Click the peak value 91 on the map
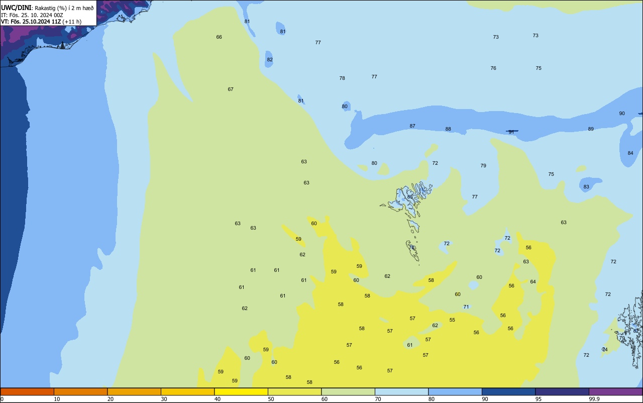 pos(511,132)
